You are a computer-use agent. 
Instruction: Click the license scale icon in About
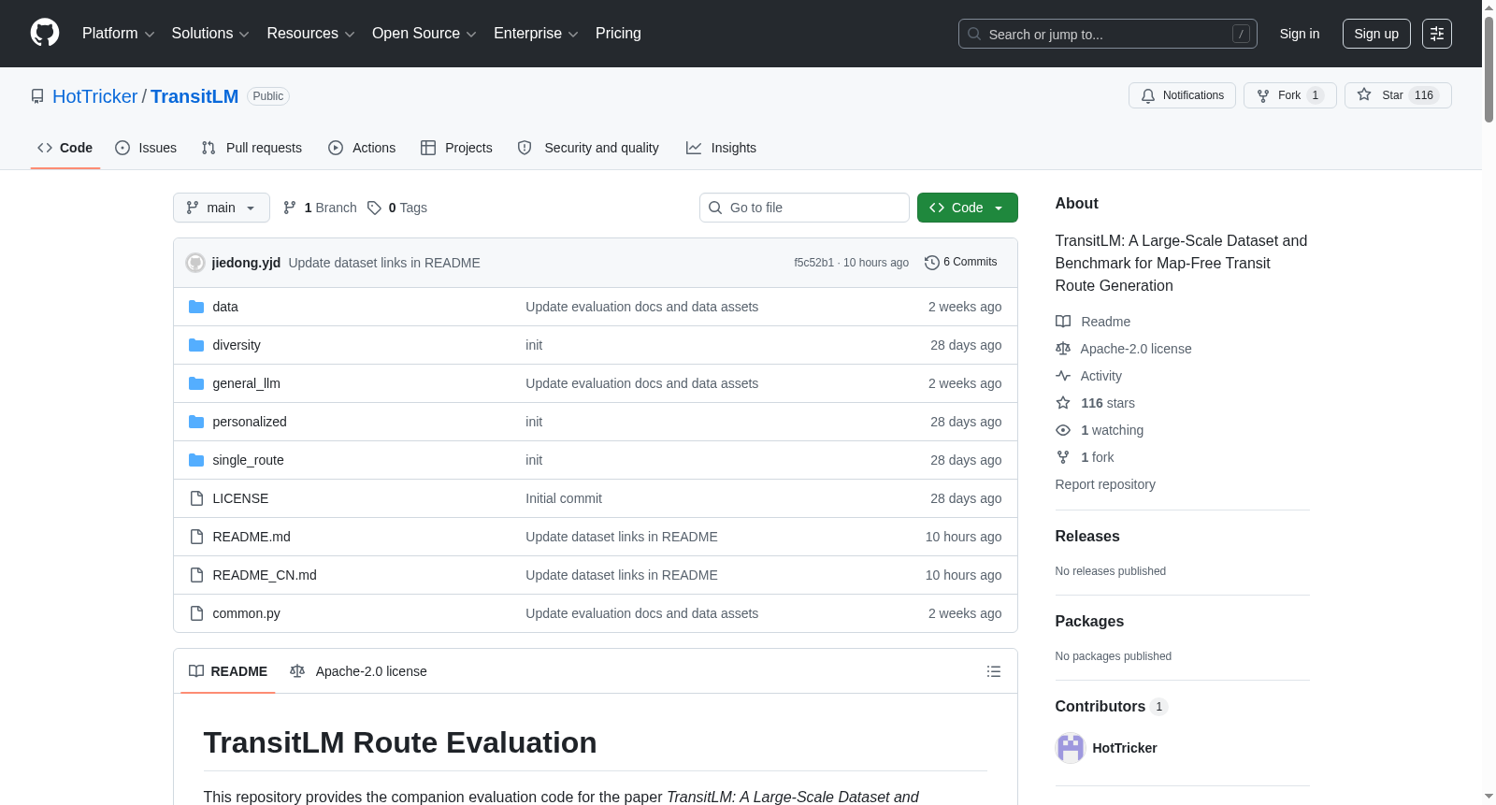[1063, 349]
